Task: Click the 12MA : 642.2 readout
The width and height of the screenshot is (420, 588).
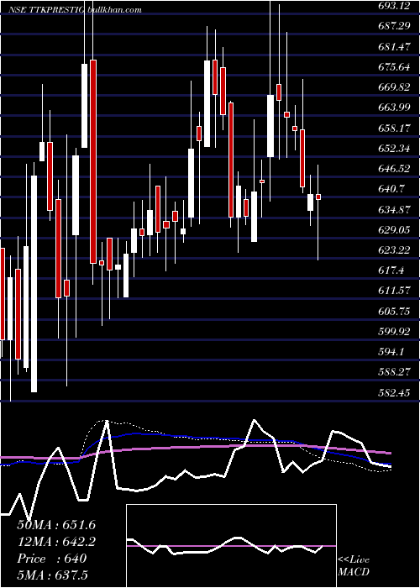Action: pyautogui.click(x=56, y=542)
